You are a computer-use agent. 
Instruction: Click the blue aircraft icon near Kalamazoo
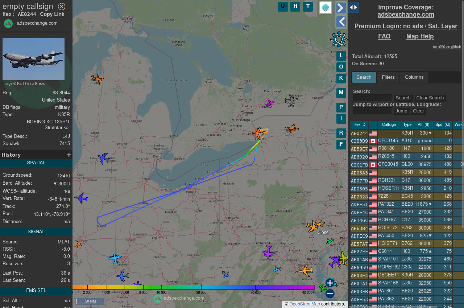point(104,158)
